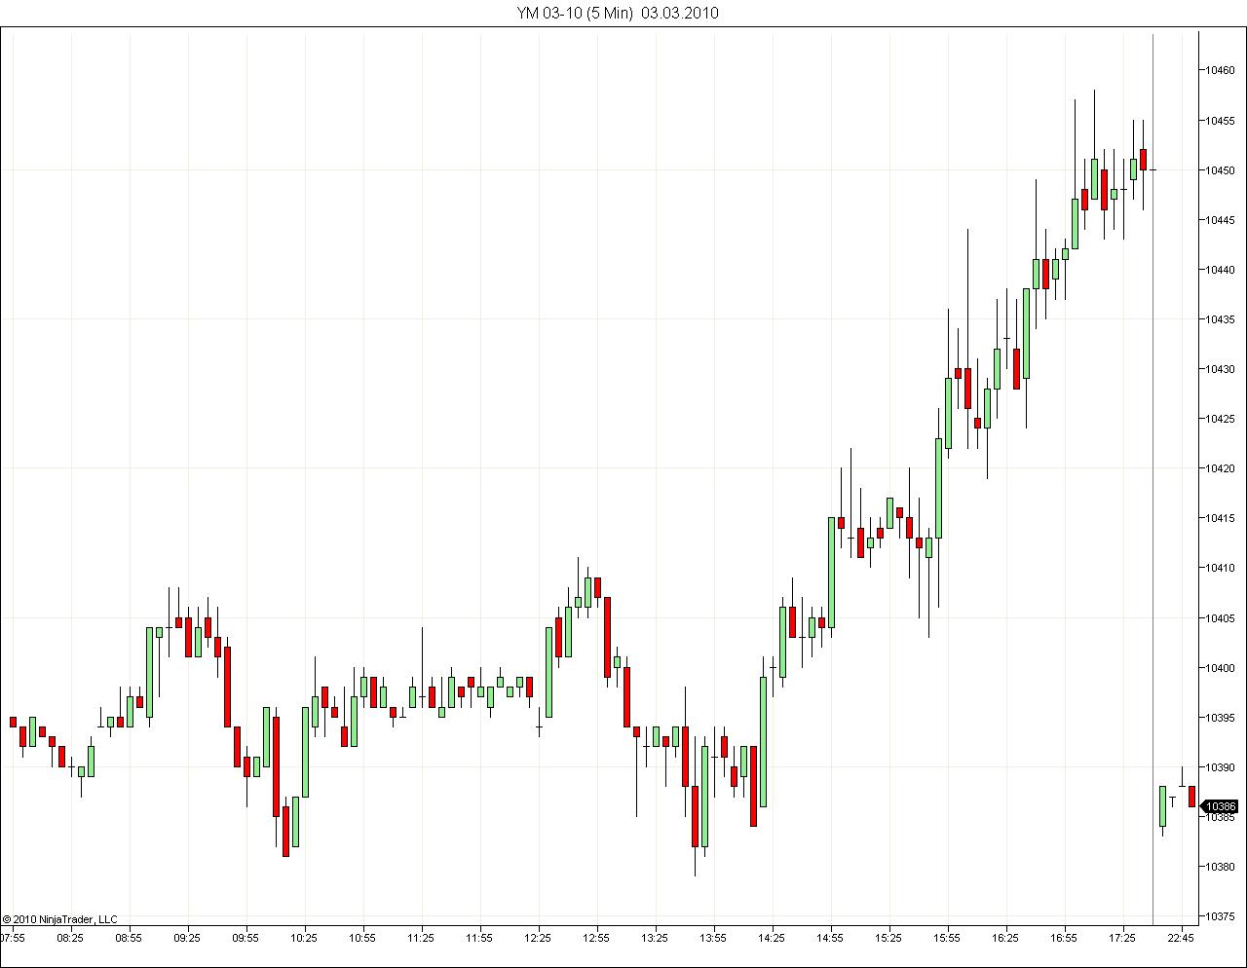Select the 22:45 time axis label
This screenshot has width=1247, height=968.
(1181, 939)
